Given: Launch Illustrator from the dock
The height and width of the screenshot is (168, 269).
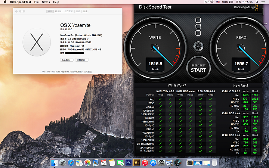Looking at the screenshot, I should click(x=137, y=162).
